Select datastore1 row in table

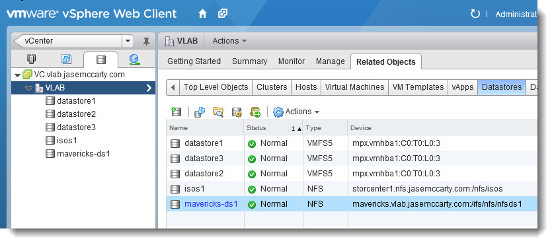point(352,143)
